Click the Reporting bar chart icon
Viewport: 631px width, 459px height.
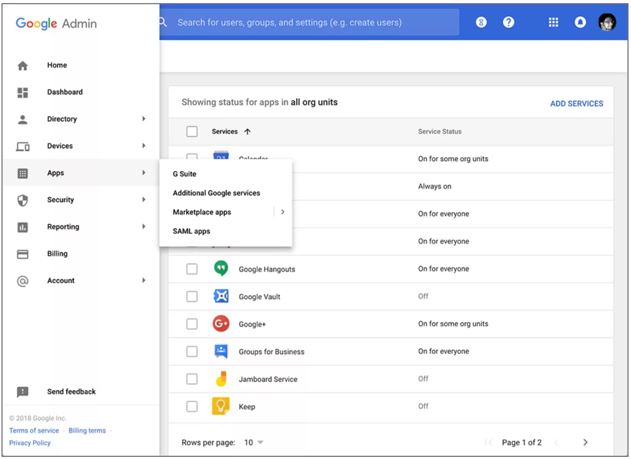[23, 227]
